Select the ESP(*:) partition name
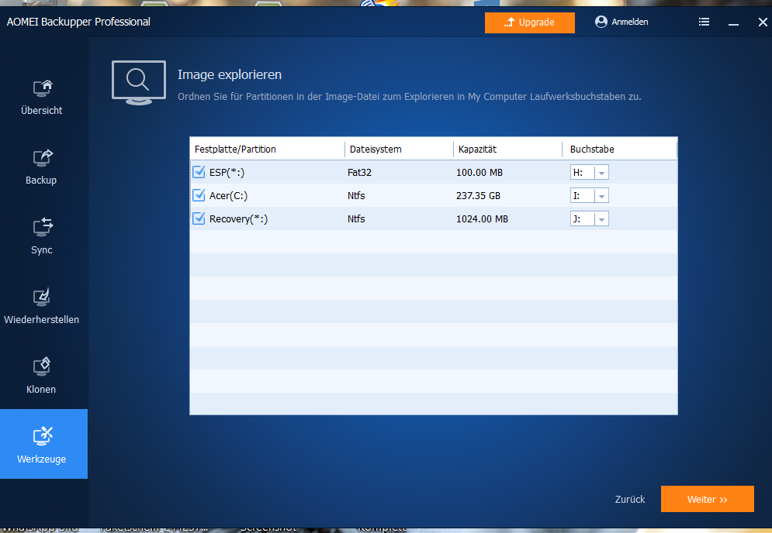 227,173
